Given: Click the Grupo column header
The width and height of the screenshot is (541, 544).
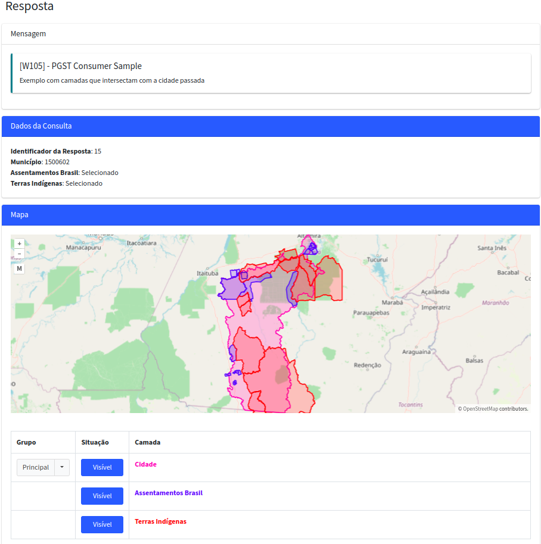Looking at the screenshot, I should pyautogui.click(x=26, y=442).
